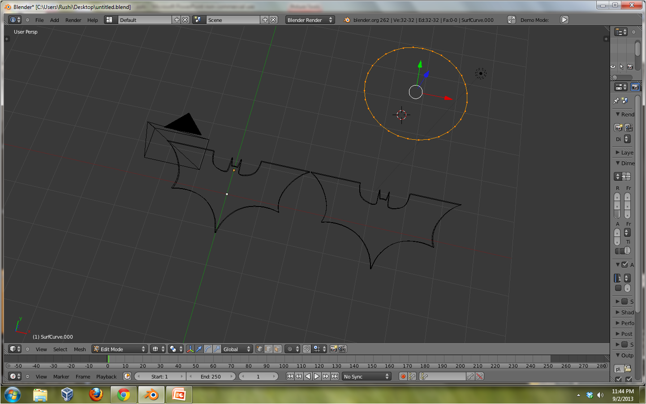The width and height of the screenshot is (646, 404).
Task: Open the File menu
Action: (39, 20)
